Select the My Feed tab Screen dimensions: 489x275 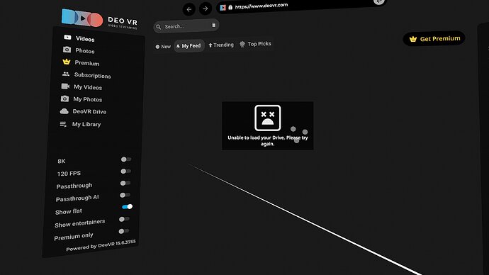click(189, 46)
